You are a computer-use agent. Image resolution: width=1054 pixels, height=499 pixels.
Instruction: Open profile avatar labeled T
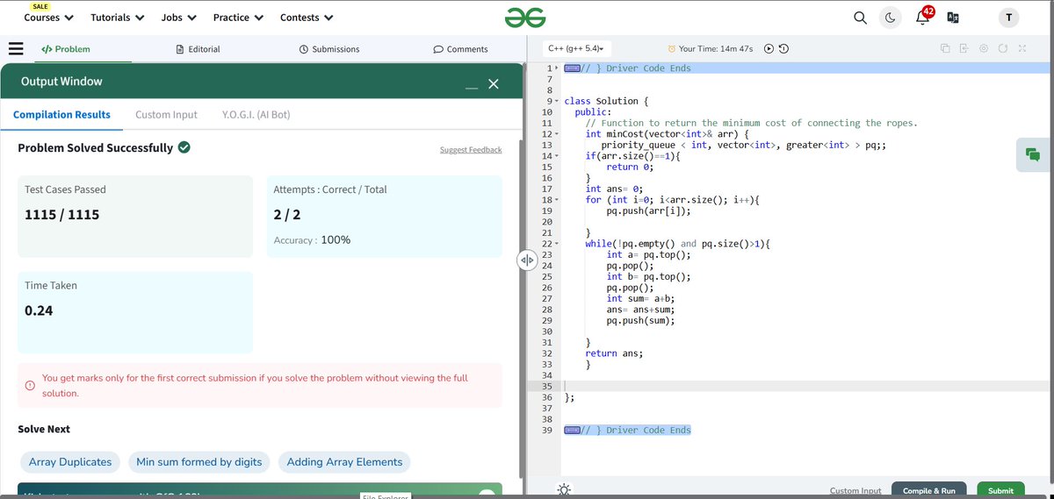1008,18
